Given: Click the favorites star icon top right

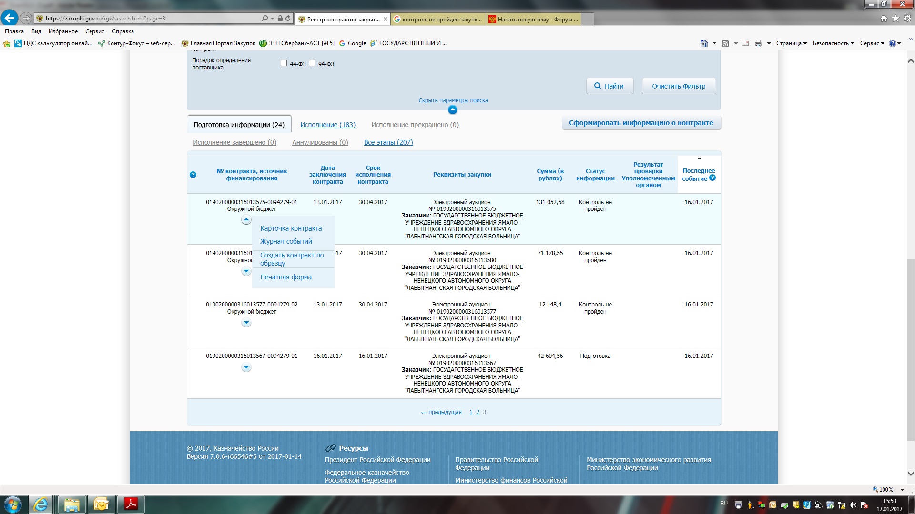Looking at the screenshot, I should click(895, 18).
